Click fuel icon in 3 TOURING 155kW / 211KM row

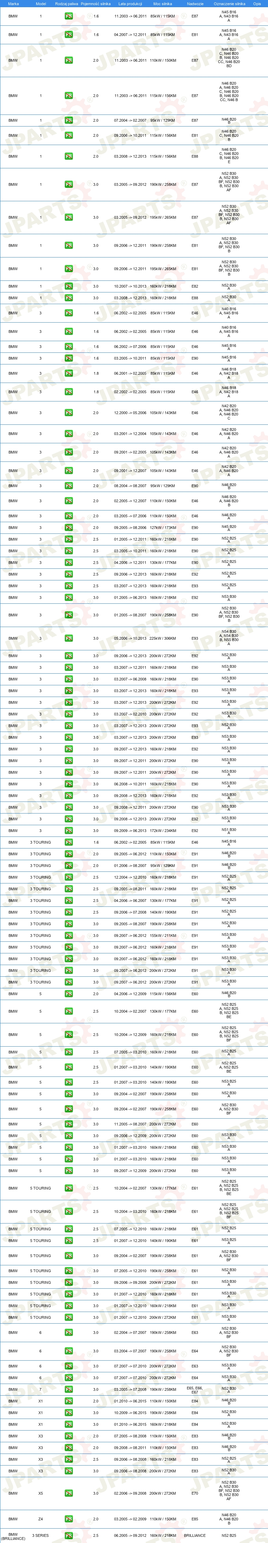point(69,936)
